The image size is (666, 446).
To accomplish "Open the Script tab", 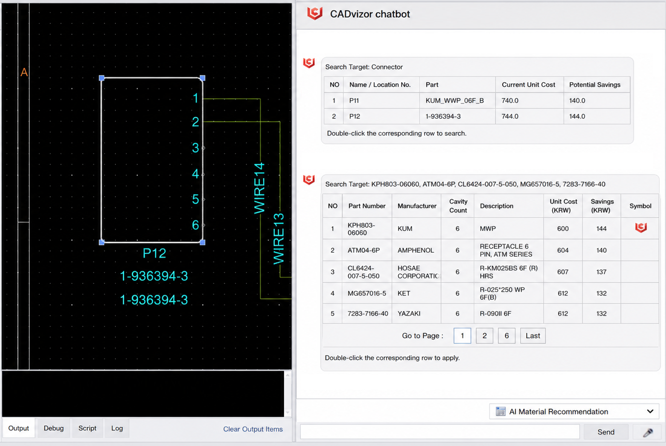I will tap(87, 428).
